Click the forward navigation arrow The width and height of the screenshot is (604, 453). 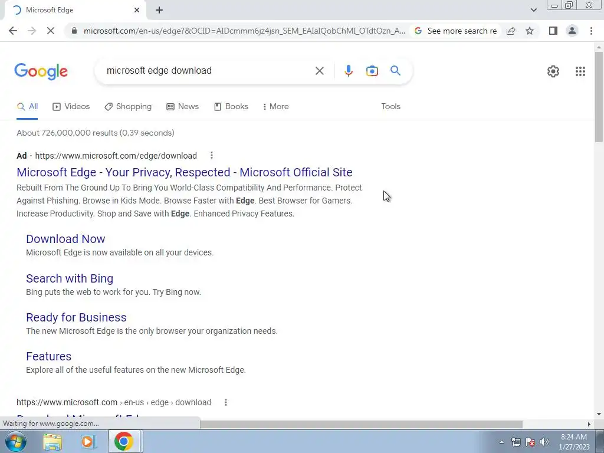32,31
